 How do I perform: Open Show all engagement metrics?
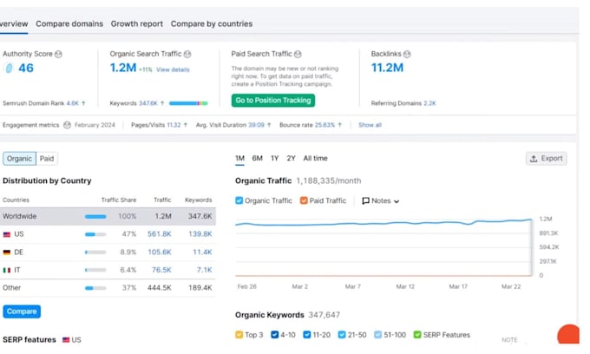370,125
